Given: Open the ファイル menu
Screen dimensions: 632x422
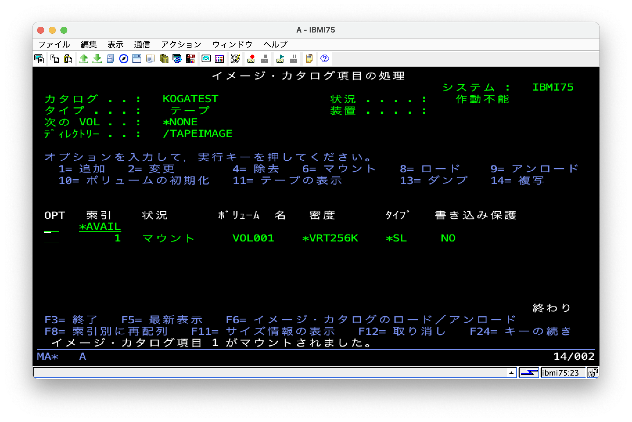Looking at the screenshot, I should (54, 44).
